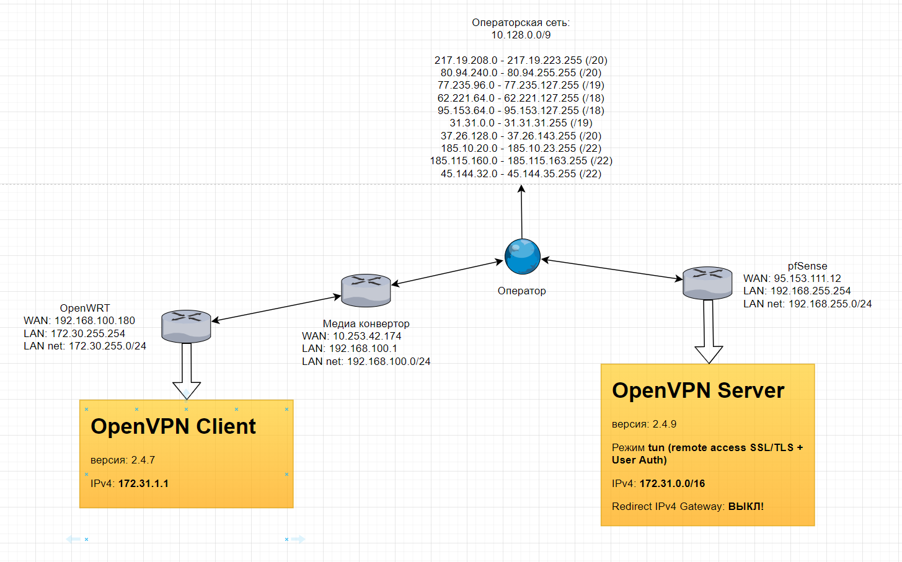Click the "IPv4: 172.31.0.0/16" text
This screenshot has height=562, width=902.
pos(658,483)
